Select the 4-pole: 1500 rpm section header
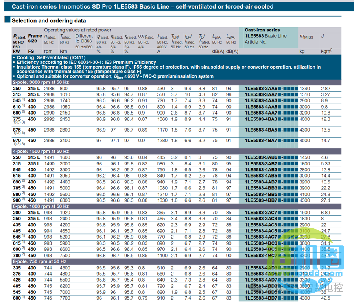Screen dimensions: 354x302 coord(41,151)
